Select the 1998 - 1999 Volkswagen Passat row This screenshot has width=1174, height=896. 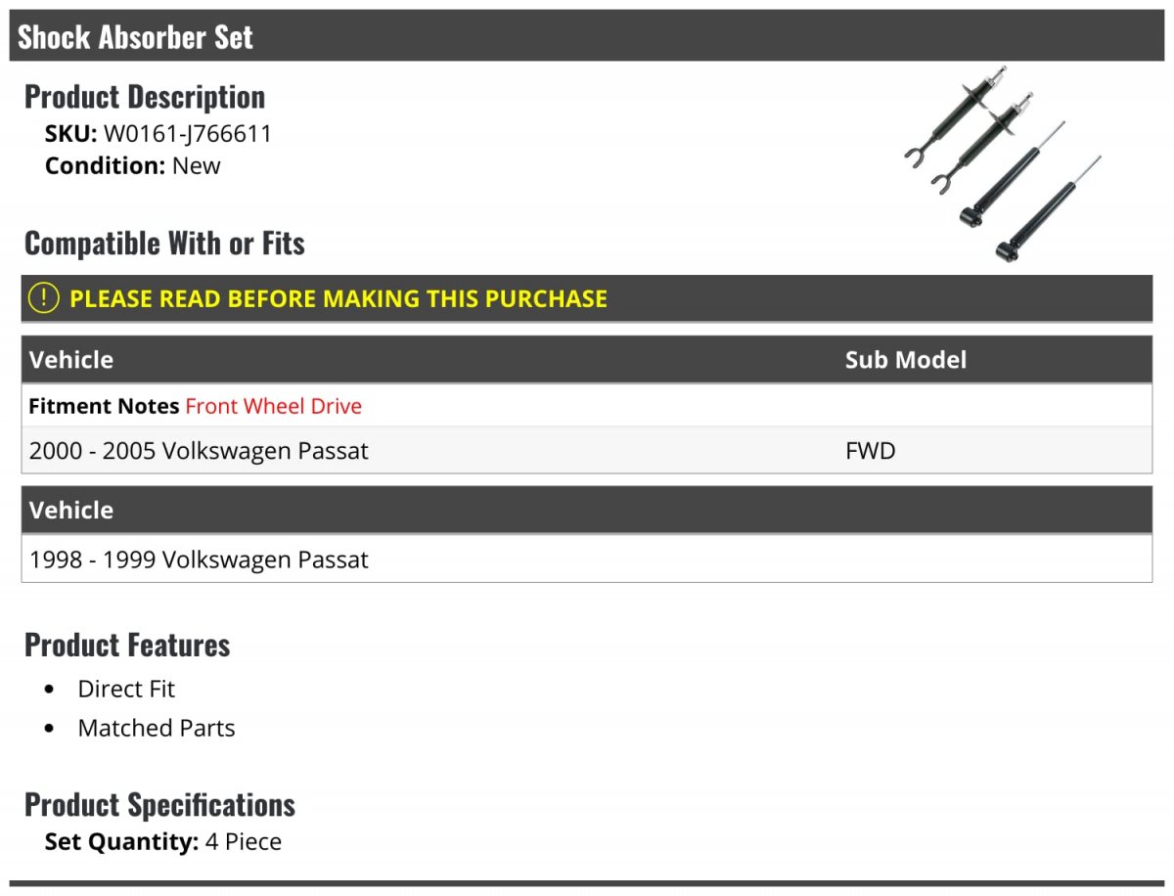tap(200, 560)
